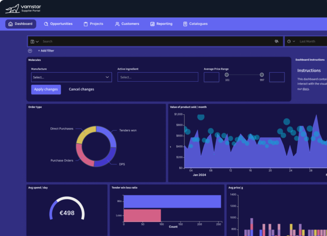Click the pink Loss bar

(142, 216)
